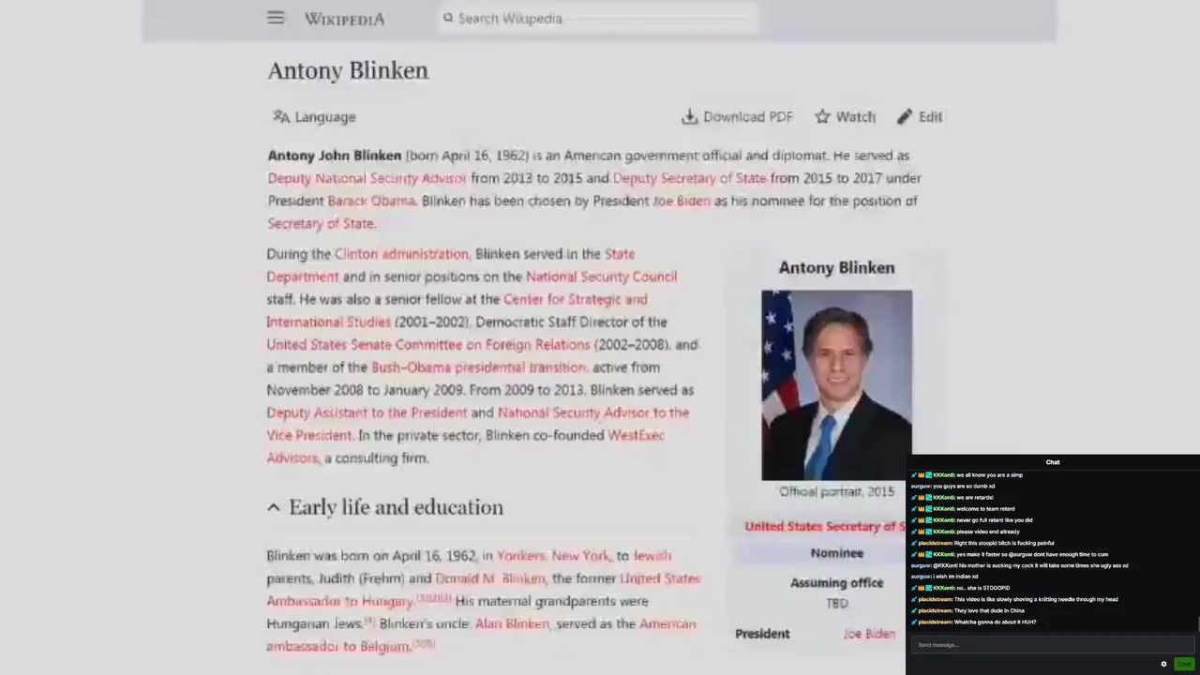Open chat settings gear icon
Screen dimensions: 1200x675
pos(1163,664)
